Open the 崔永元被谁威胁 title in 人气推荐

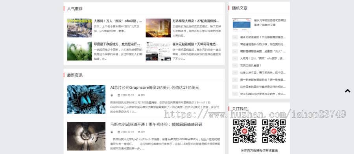(x=195, y=44)
